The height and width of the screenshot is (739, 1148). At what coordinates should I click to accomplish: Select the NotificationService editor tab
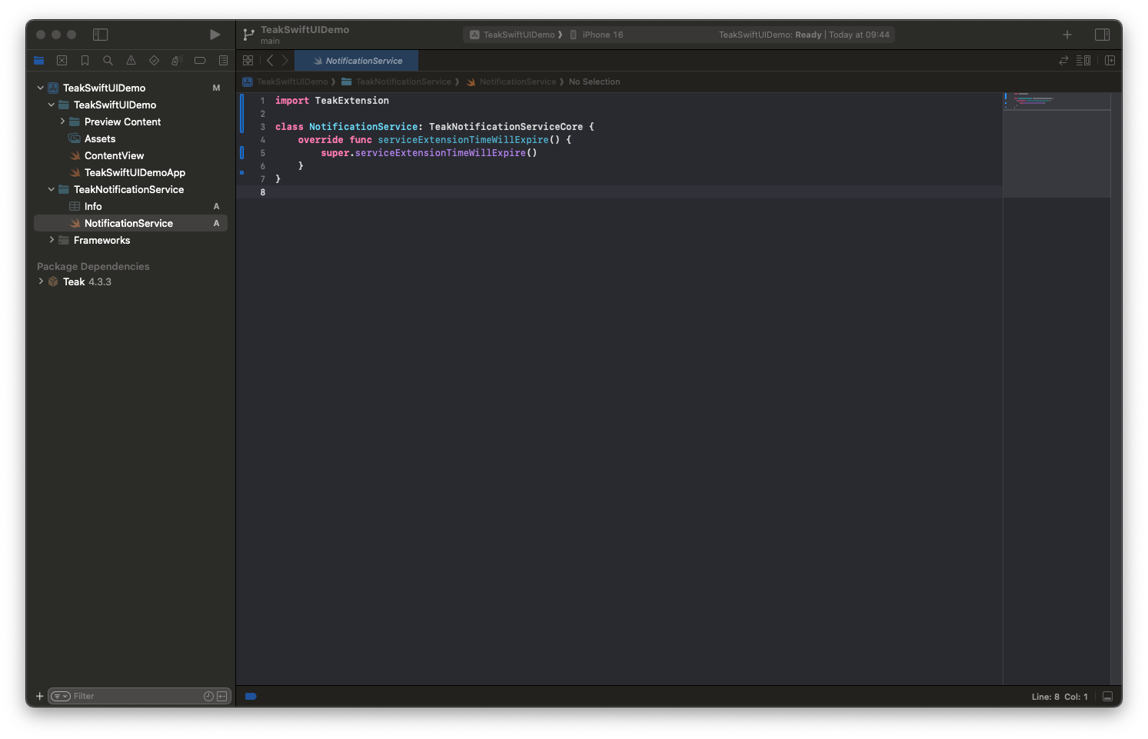pyautogui.click(x=357, y=61)
